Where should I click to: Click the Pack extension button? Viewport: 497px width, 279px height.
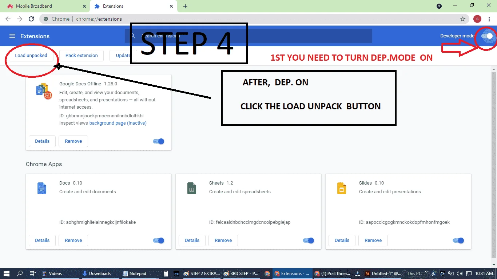(81, 56)
